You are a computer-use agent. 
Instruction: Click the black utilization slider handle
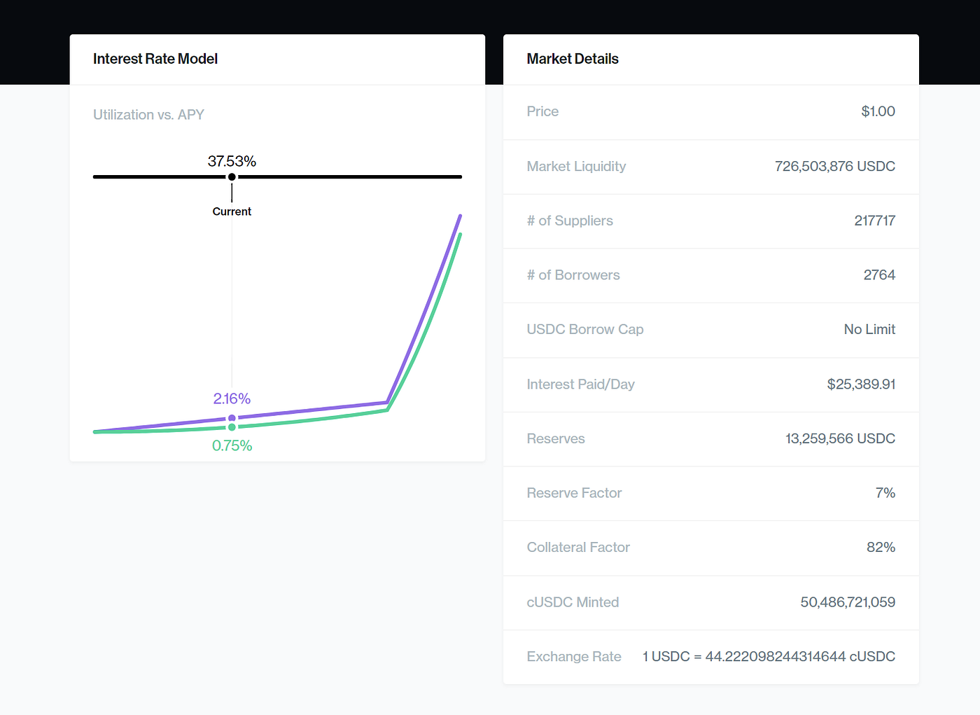(232, 176)
